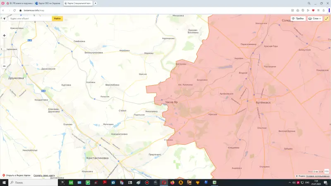
Task: Click the browser snapshot camera icon
Action: (298, 10)
